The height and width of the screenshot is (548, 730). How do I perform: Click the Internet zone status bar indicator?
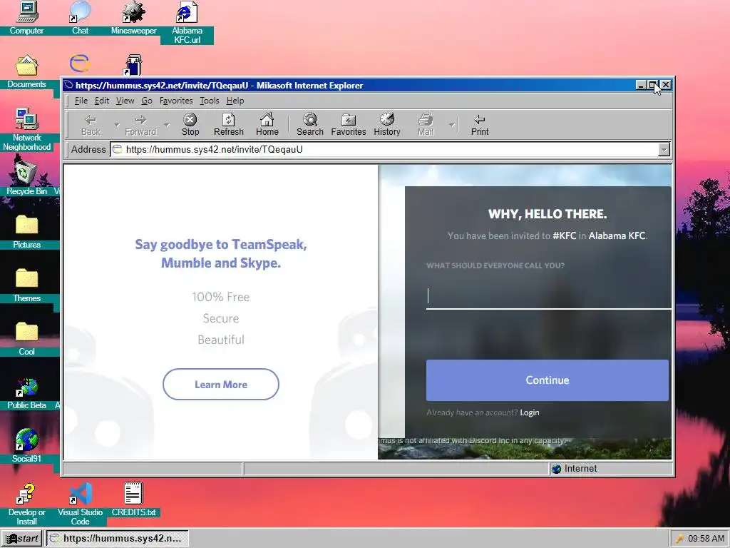610,469
